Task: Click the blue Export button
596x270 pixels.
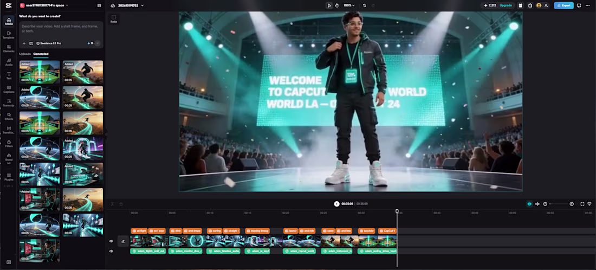Action: (563, 5)
